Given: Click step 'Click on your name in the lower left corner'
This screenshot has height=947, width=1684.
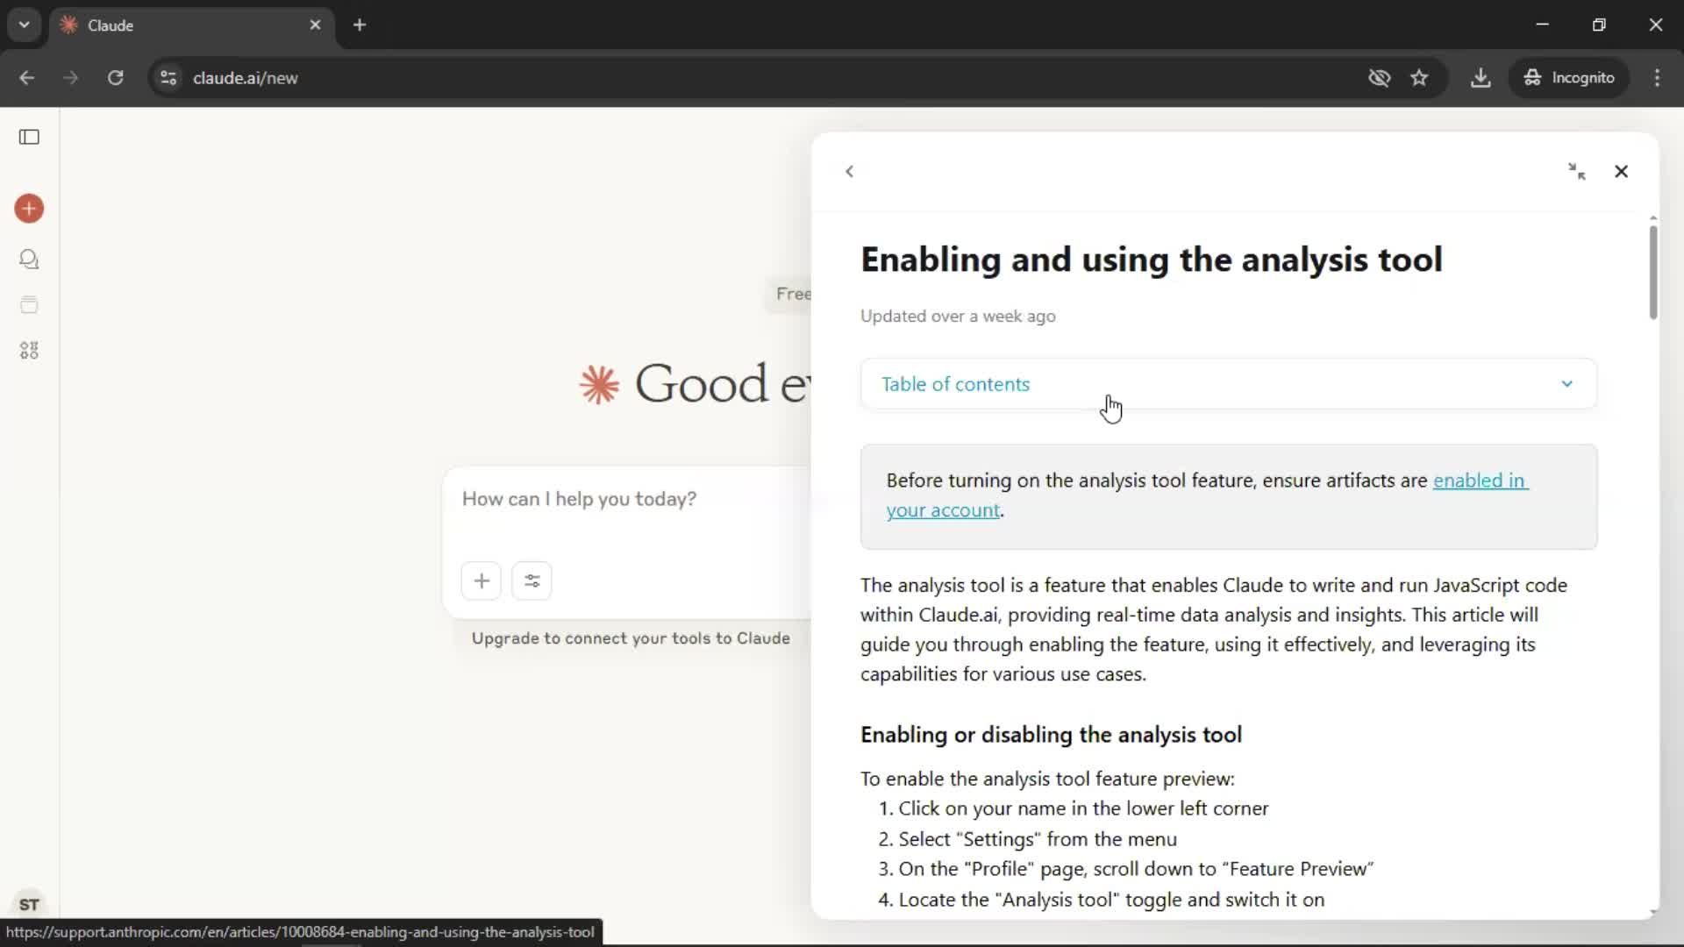Looking at the screenshot, I should pos(1083,808).
